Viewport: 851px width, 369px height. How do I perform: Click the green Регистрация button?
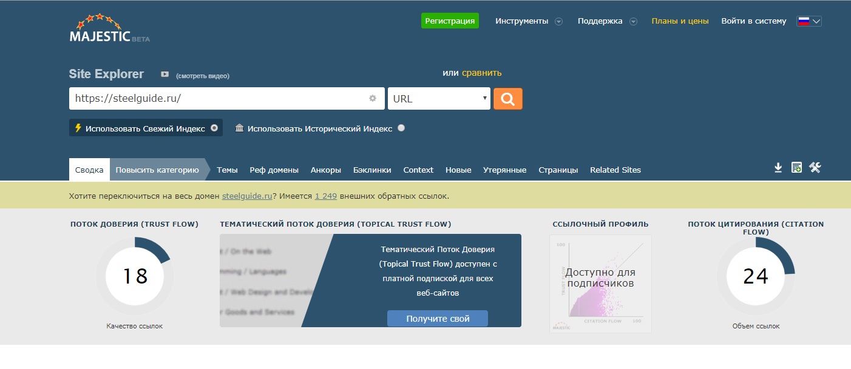point(450,21)
